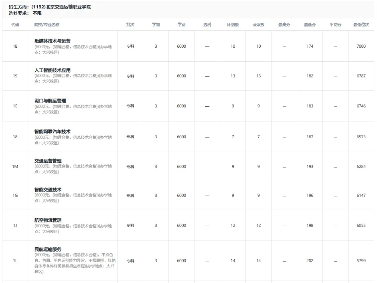Click the 最高分 column header
Image resolution: width=377 pixels, height=283 pixels.
(284, 25)
